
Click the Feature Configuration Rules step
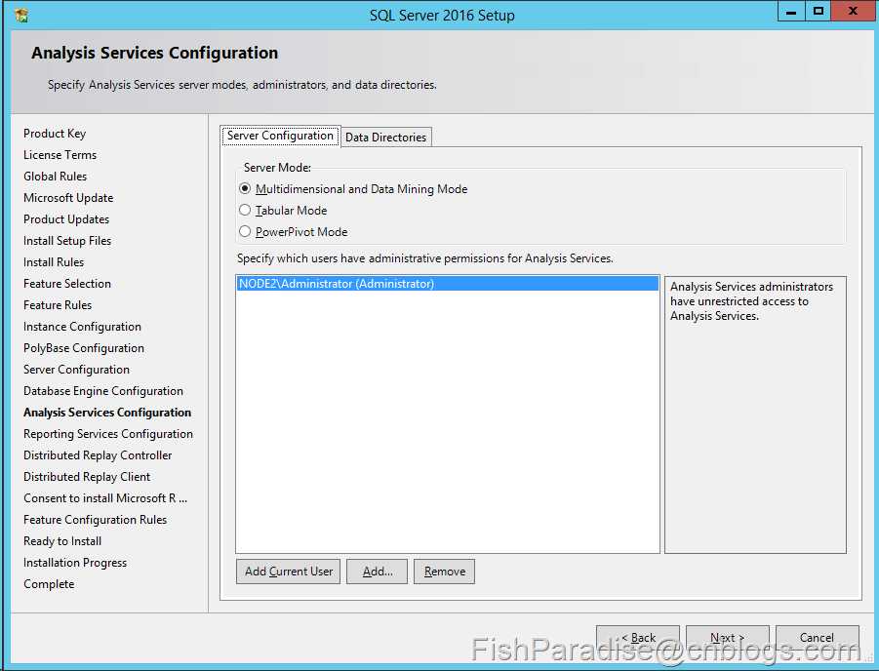click(95, 520)
